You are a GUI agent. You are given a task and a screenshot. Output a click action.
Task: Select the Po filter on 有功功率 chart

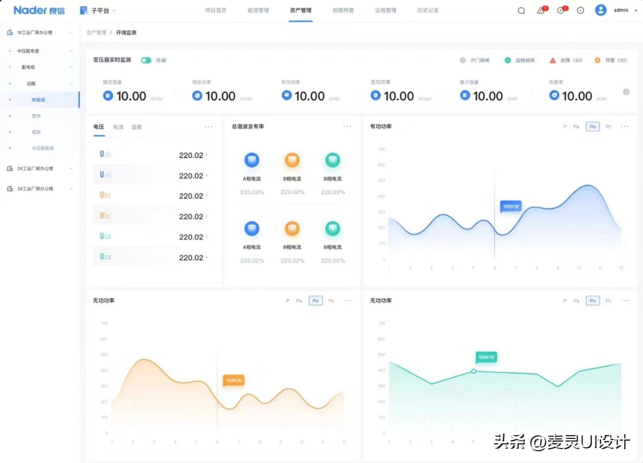[x=592, y=126]
